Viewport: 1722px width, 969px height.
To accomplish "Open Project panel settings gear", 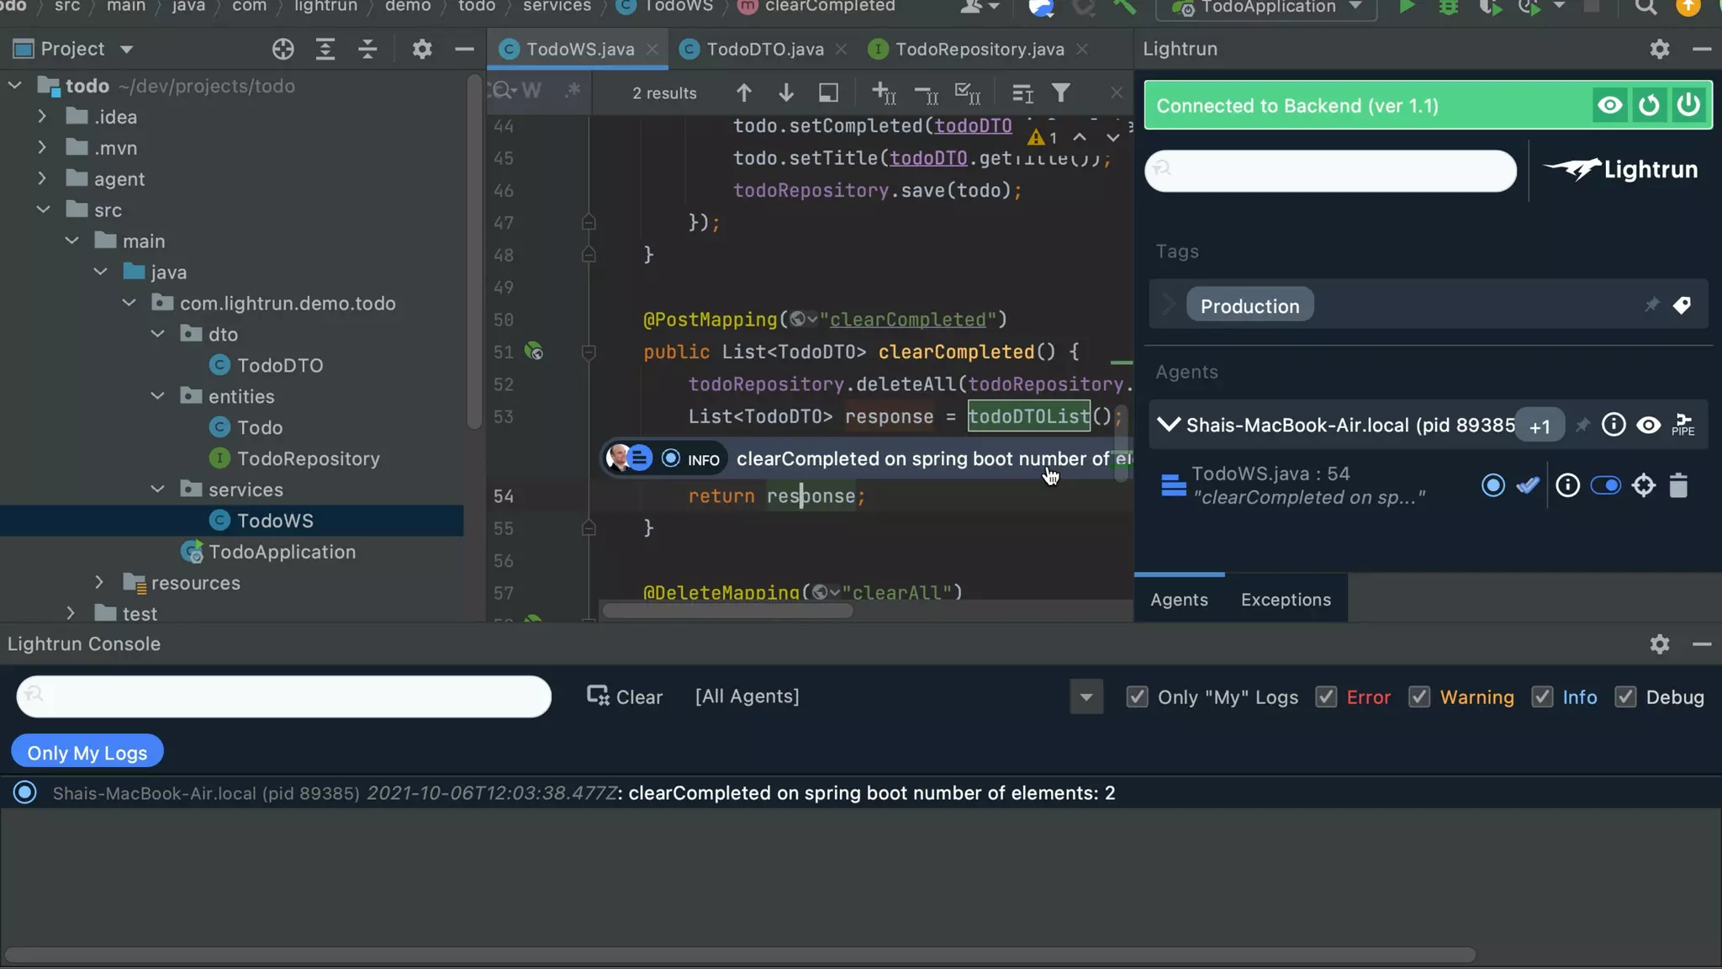I will pos(422,49).
